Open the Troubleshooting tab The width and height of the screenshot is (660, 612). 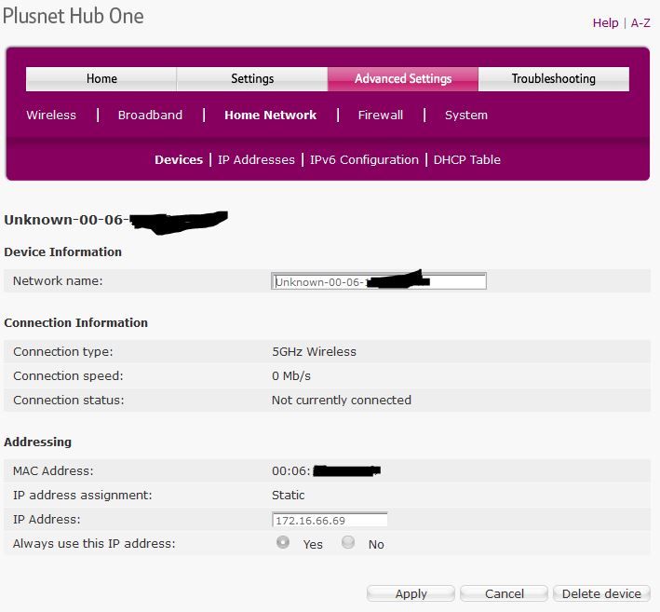[554, 79]
